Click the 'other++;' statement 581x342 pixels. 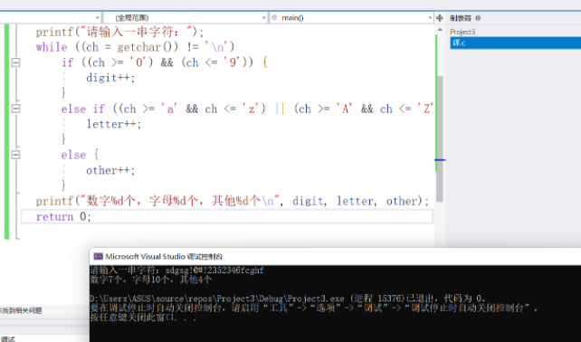[110, 170]
